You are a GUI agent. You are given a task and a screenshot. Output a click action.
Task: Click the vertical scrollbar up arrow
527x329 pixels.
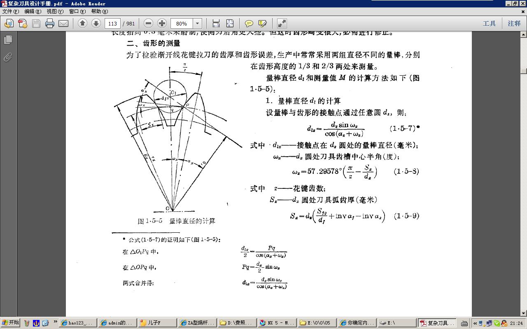click(x=524, y=35)
